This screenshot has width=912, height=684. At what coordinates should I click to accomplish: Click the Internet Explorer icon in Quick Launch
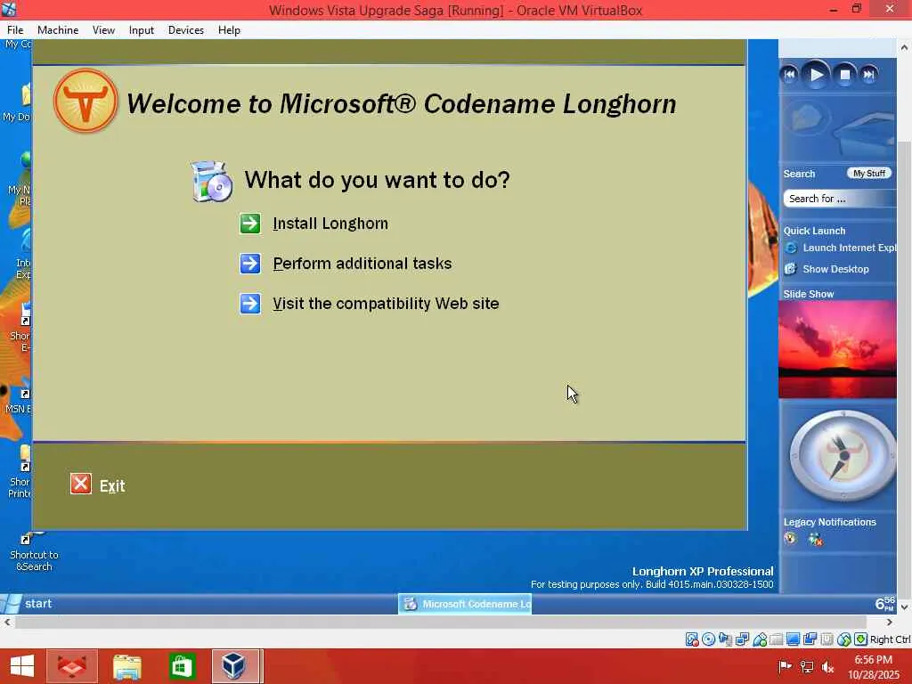(x=791, y=248)
